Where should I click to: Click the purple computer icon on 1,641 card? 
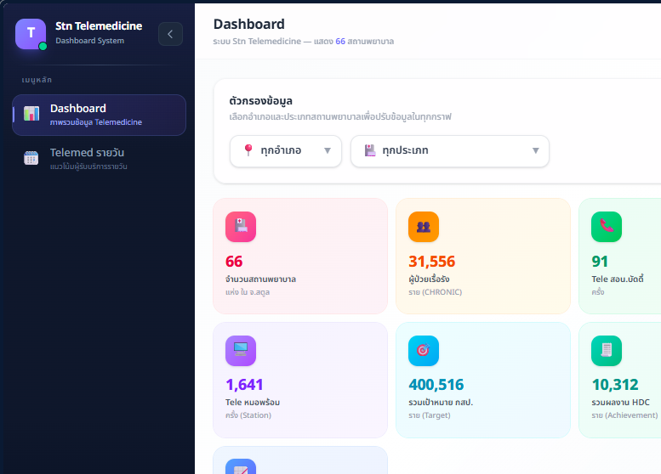pos(241,351)
